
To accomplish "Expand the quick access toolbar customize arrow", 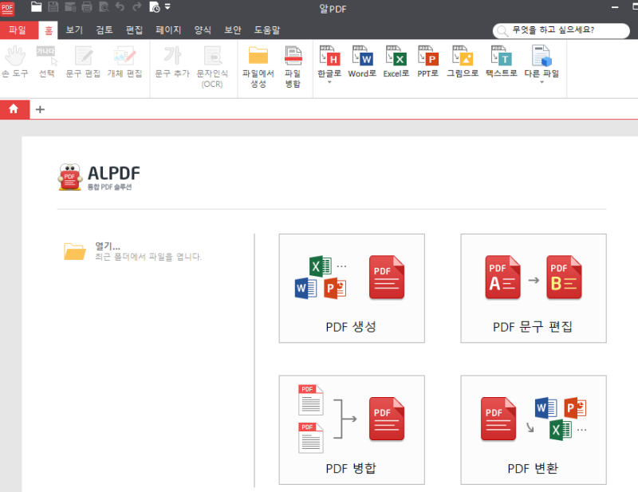I will (x=167, y=7).
